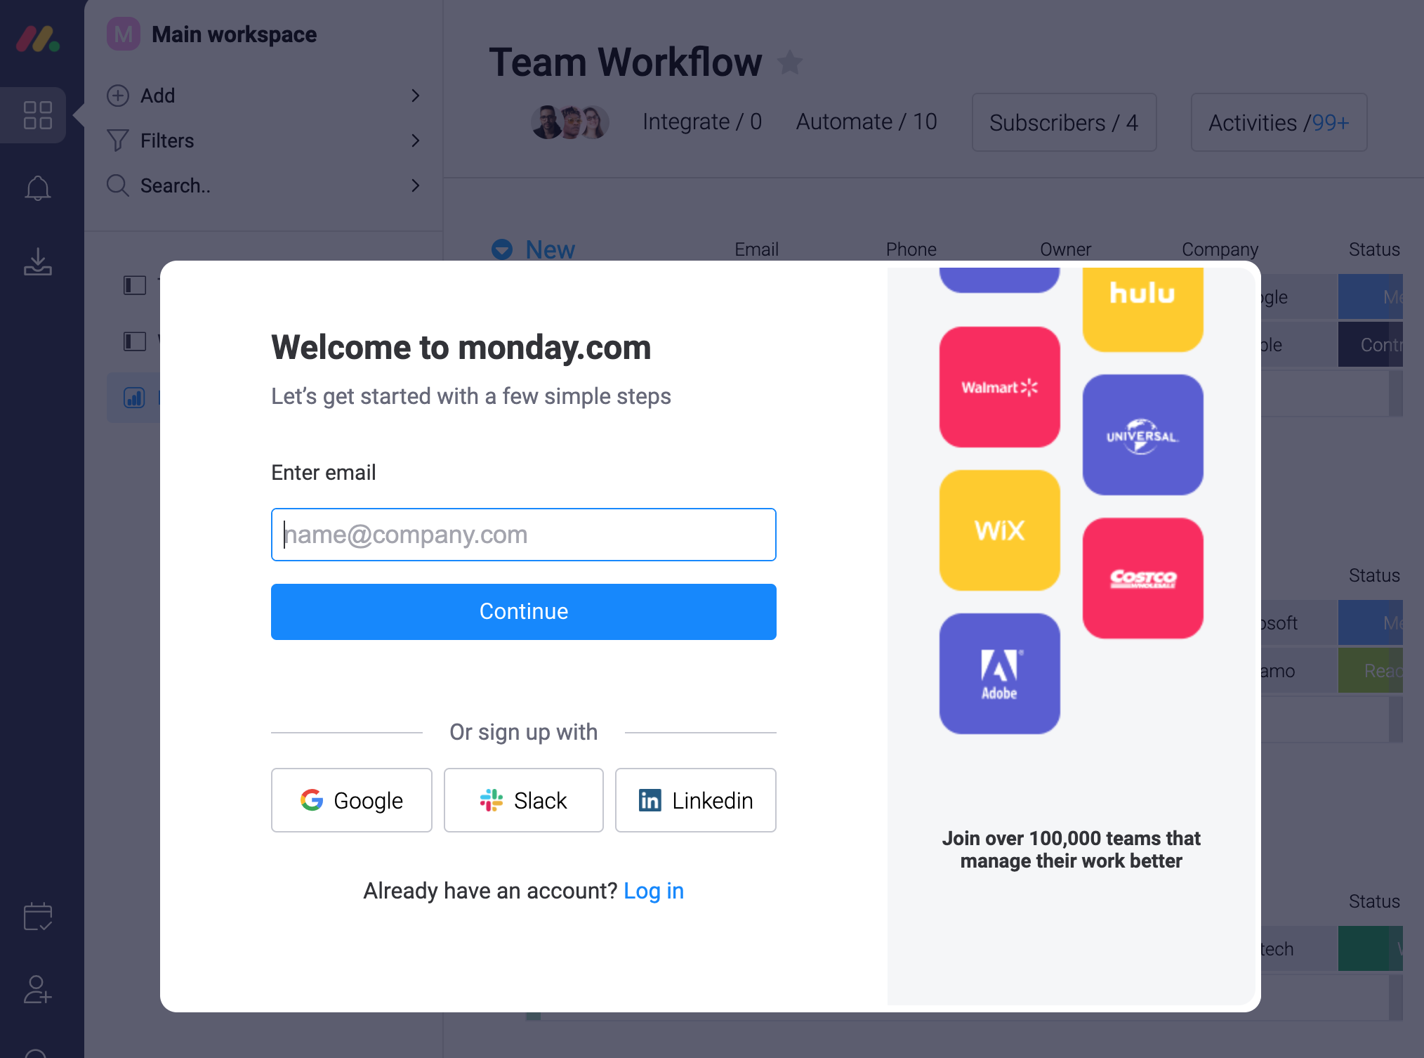Click the Costco logo tile
Screen dimensions: 1424x1058
pos(1142,578)
